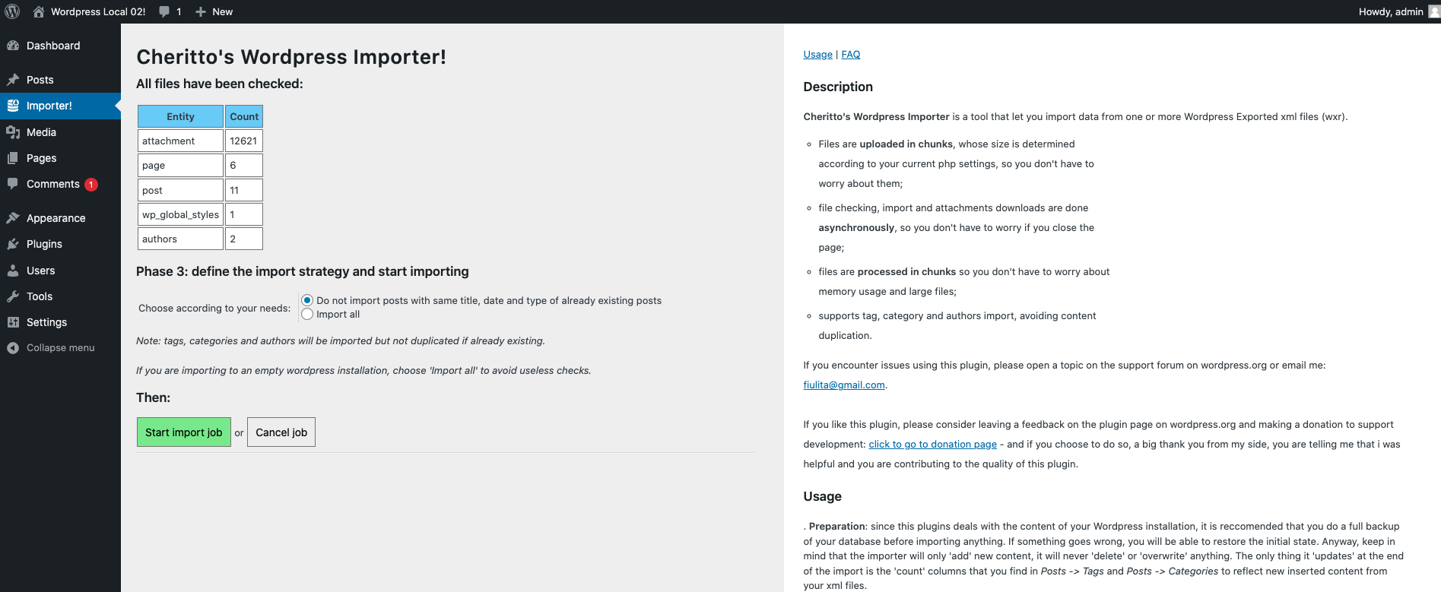Open the FAQ link
Viewport: 1441px width, 592px height.
(850, 54)
